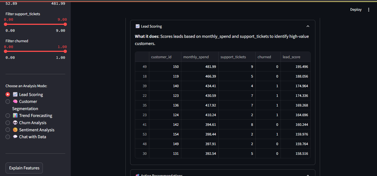Click the speech bubble icon beside Chat with Data
This screenshot has width=377, height=176.
click(x=15, y=137)
